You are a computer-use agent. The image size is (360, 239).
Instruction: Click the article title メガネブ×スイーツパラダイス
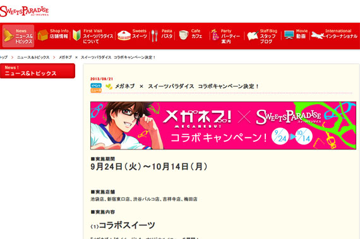pyautogui.click(x=187, y=86)
